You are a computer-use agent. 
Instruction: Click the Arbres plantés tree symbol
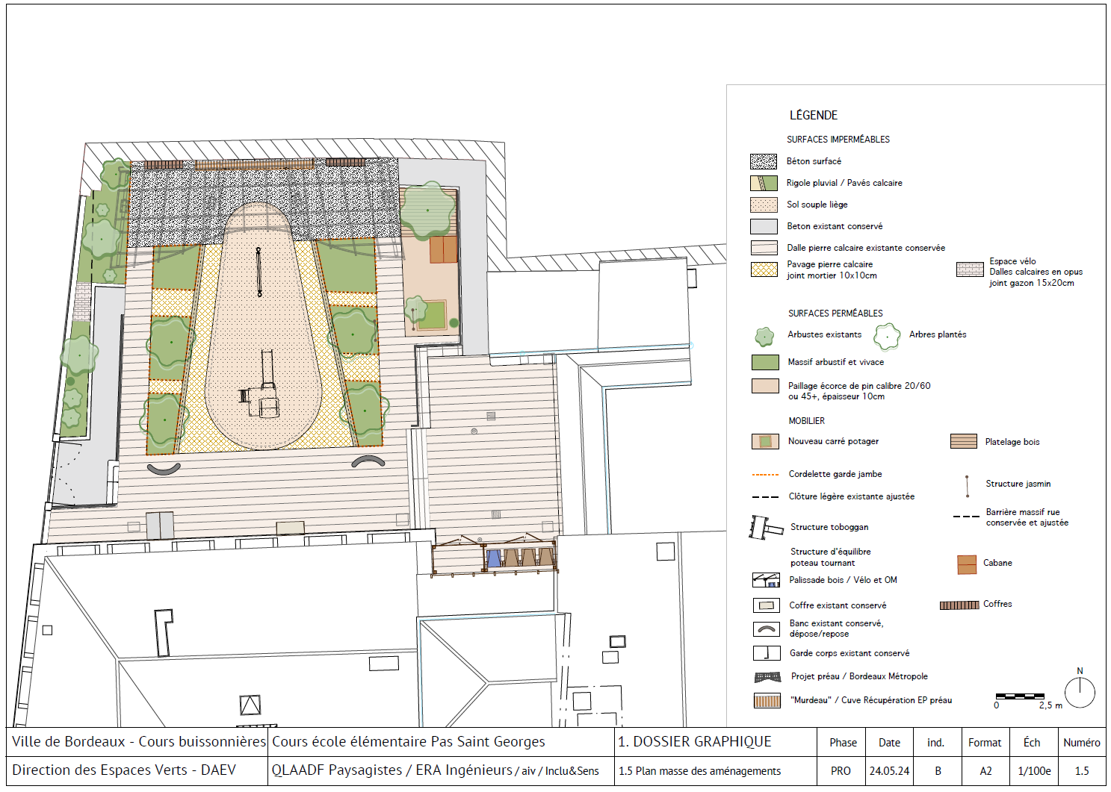tap(887, 337)
